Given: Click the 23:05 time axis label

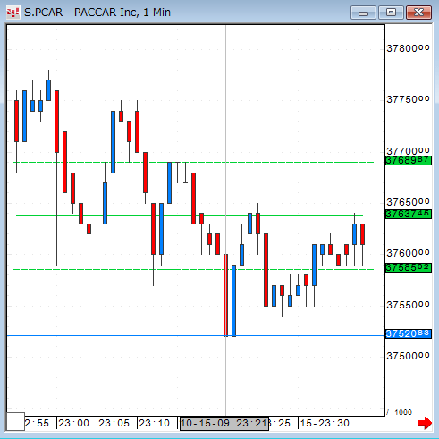Looking at the screenshot, I should click(114, 423).
